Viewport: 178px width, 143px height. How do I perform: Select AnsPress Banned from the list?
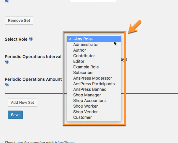pos(90,89)
